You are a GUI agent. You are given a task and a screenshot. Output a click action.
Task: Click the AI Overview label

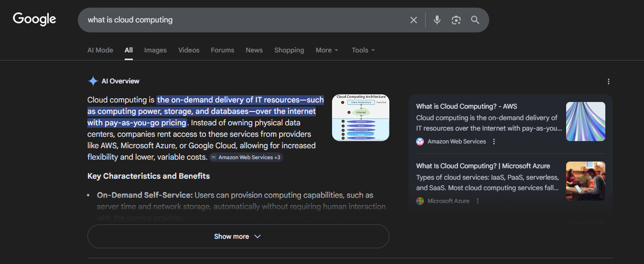pyautogui.click(x=120, y=81)
